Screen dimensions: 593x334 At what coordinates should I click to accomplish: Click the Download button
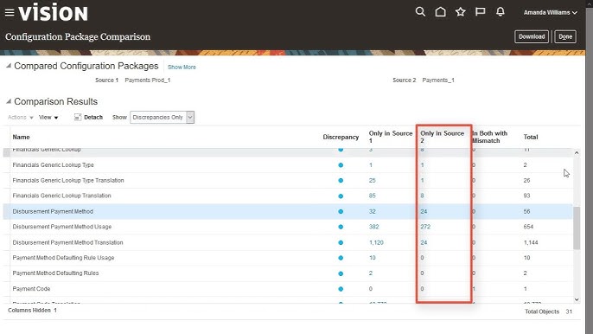click(x=532, y=36)
